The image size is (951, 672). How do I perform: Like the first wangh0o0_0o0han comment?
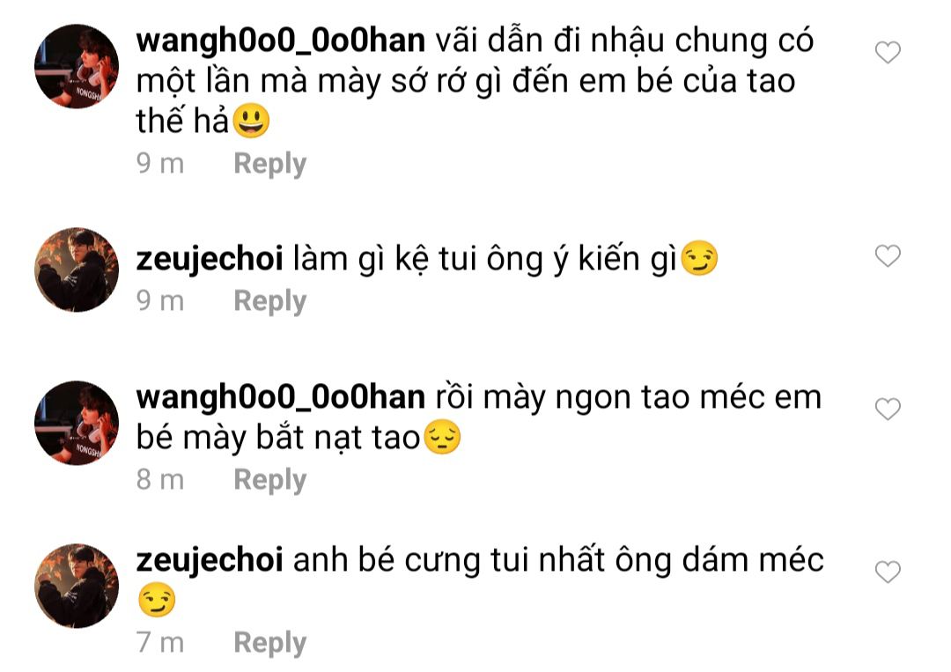coord(888,53)
